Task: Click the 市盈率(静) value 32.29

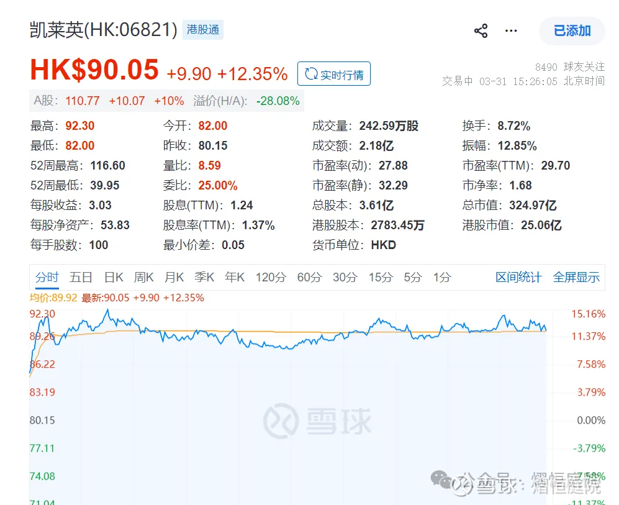Action: [393, 185]
